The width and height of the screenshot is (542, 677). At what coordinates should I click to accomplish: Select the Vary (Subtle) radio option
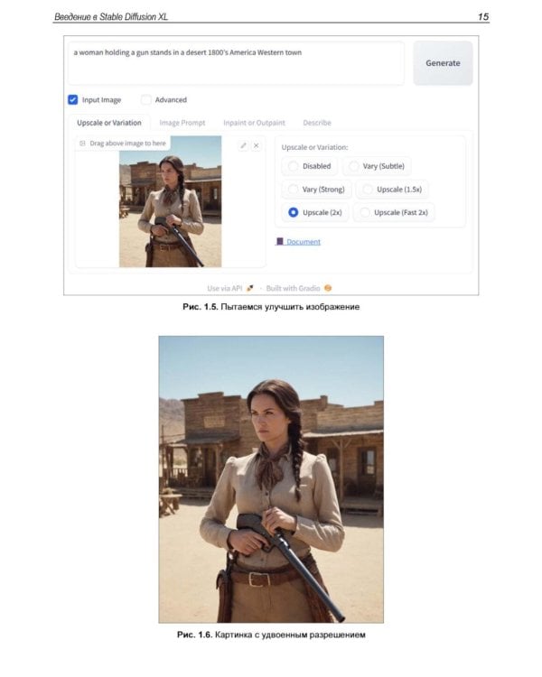[377, 166]
